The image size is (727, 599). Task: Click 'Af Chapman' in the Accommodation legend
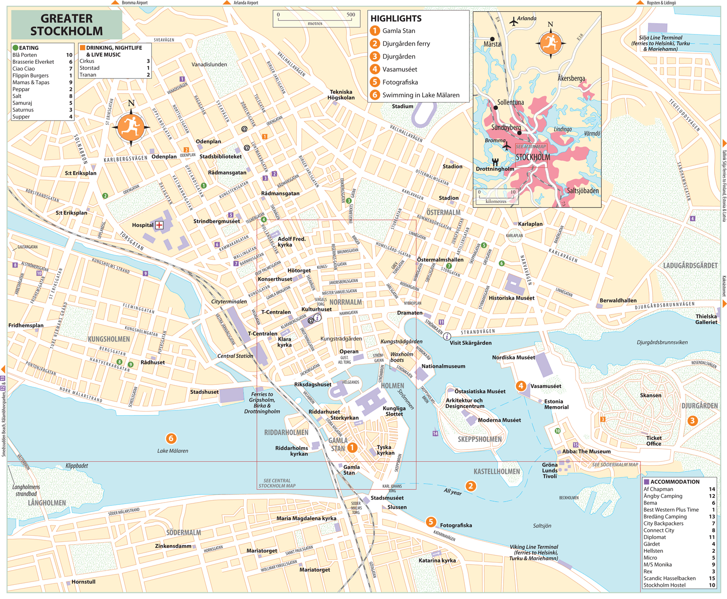point(658,489)
